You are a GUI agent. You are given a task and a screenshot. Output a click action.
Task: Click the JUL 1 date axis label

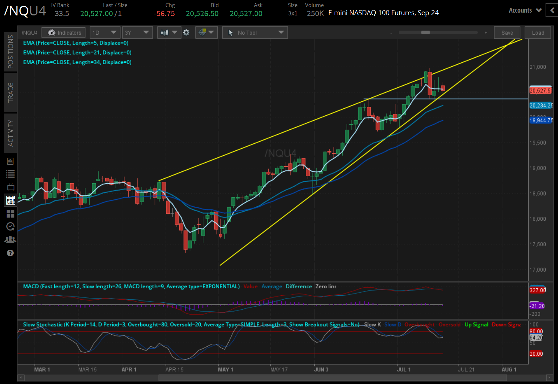(404, 370)
